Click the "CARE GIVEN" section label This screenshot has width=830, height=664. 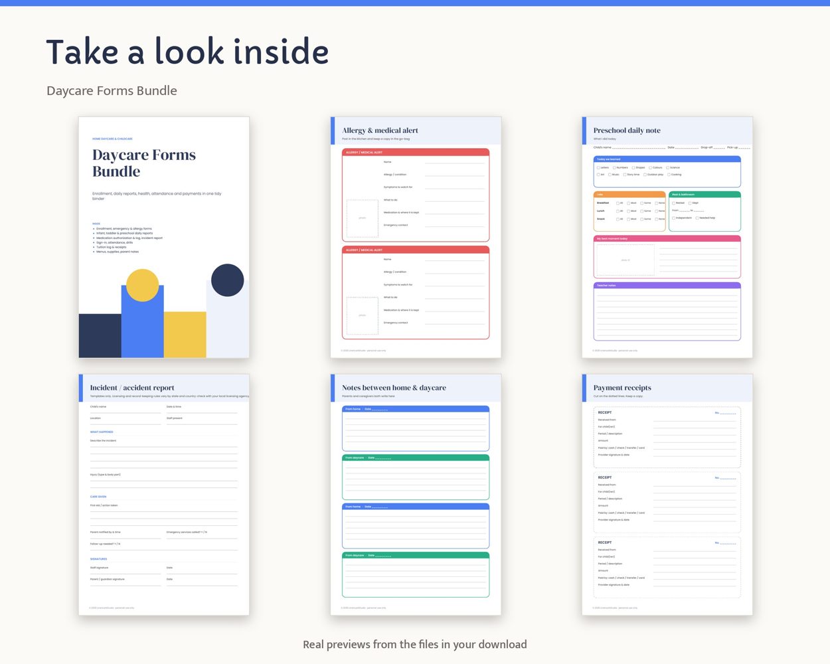coord(98,497)
